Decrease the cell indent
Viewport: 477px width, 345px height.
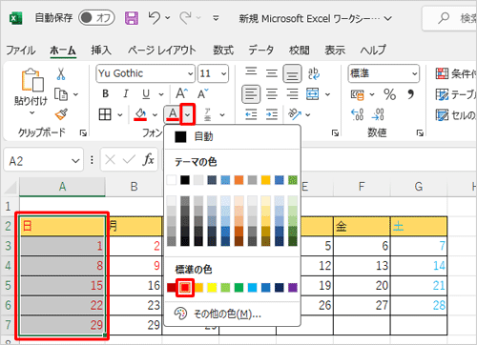tap(251, 114)
